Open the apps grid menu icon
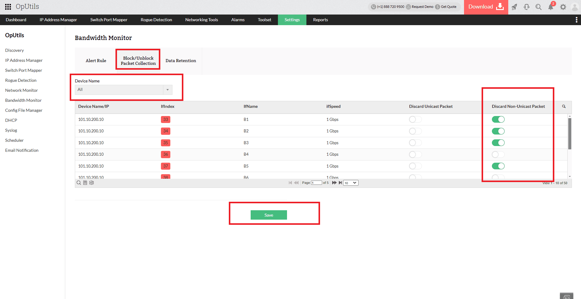The height and width of the screenshot is (299, 581). (8, 7)
